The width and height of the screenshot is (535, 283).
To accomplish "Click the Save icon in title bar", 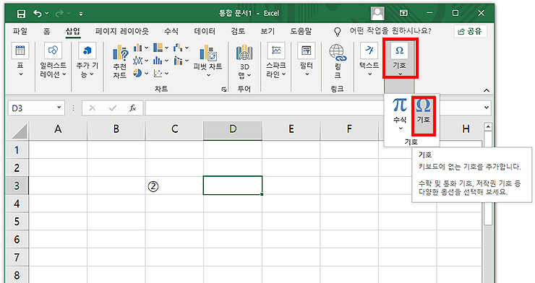I will coord(21,14).
